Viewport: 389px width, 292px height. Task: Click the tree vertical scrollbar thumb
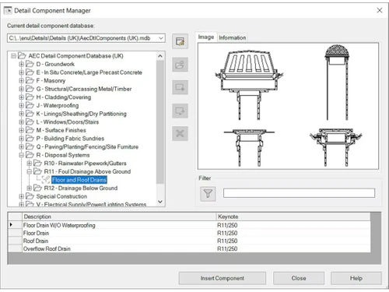160,122
